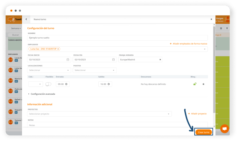Select Tamara employee avatar in sidebar

point(10,122)
